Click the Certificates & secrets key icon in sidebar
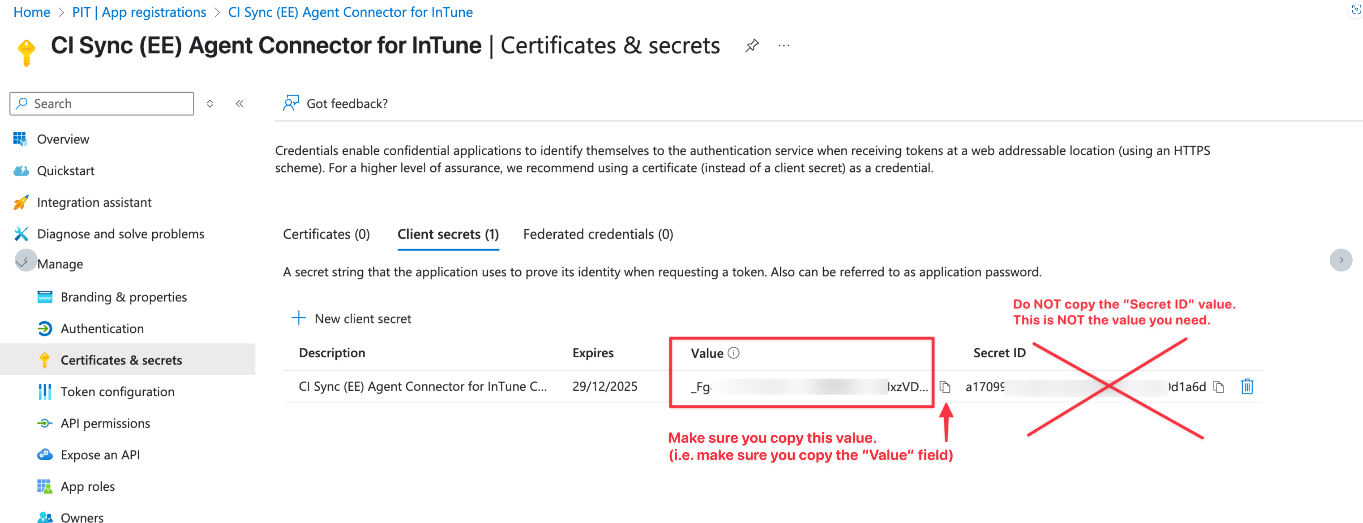Image resolution: width=1363 pixels, height=523 pixels. coord(45,360)
